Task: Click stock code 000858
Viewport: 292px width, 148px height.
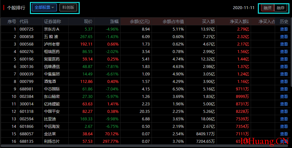Action: pyautogui.click(x=26, y=37)
